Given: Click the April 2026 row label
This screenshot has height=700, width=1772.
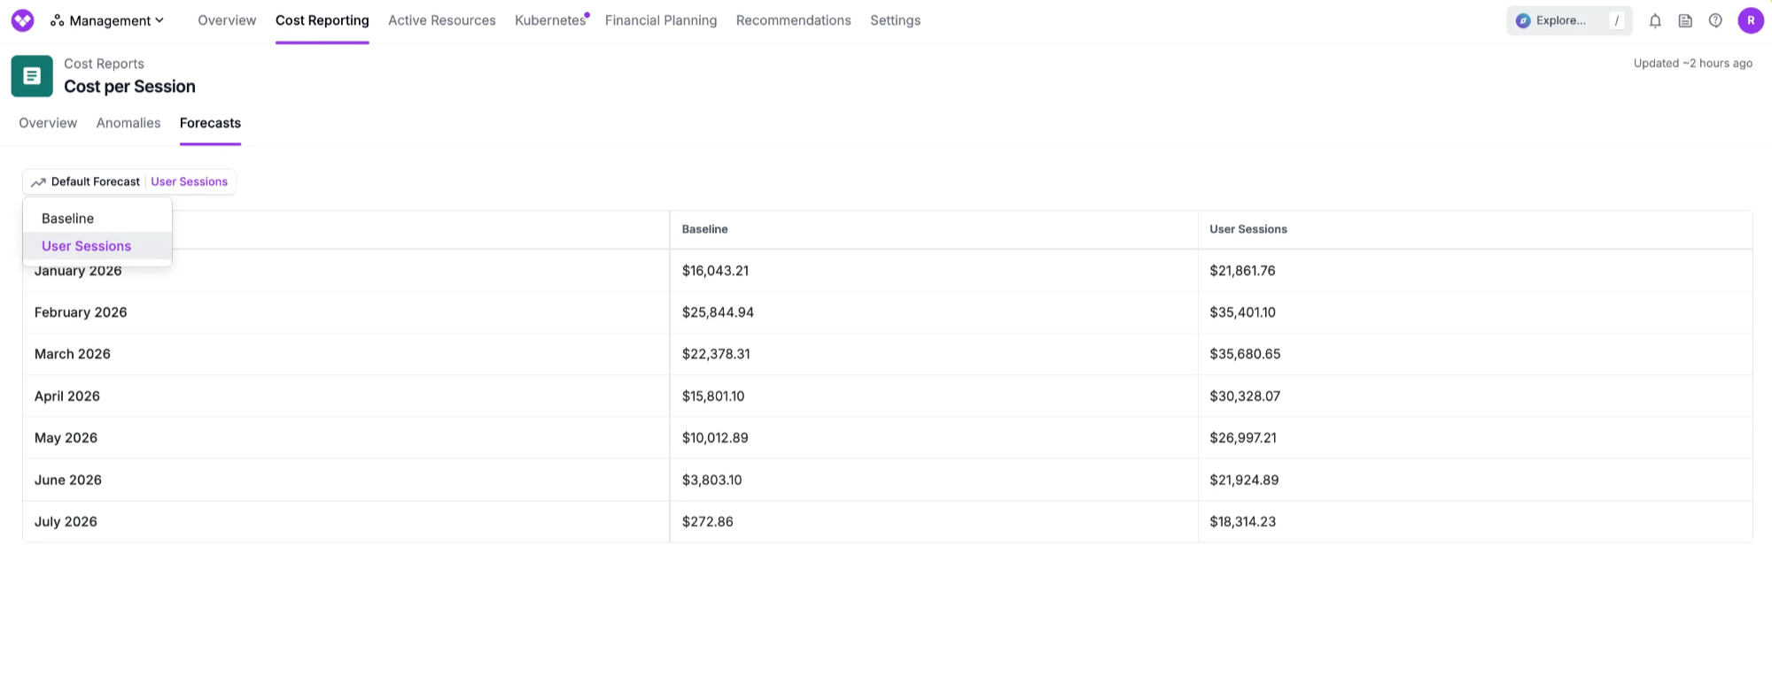Looking at the screenshot, I should pyautogui.click(x=67, y=396).
